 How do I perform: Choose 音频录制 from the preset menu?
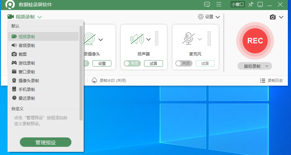(43, 45)
